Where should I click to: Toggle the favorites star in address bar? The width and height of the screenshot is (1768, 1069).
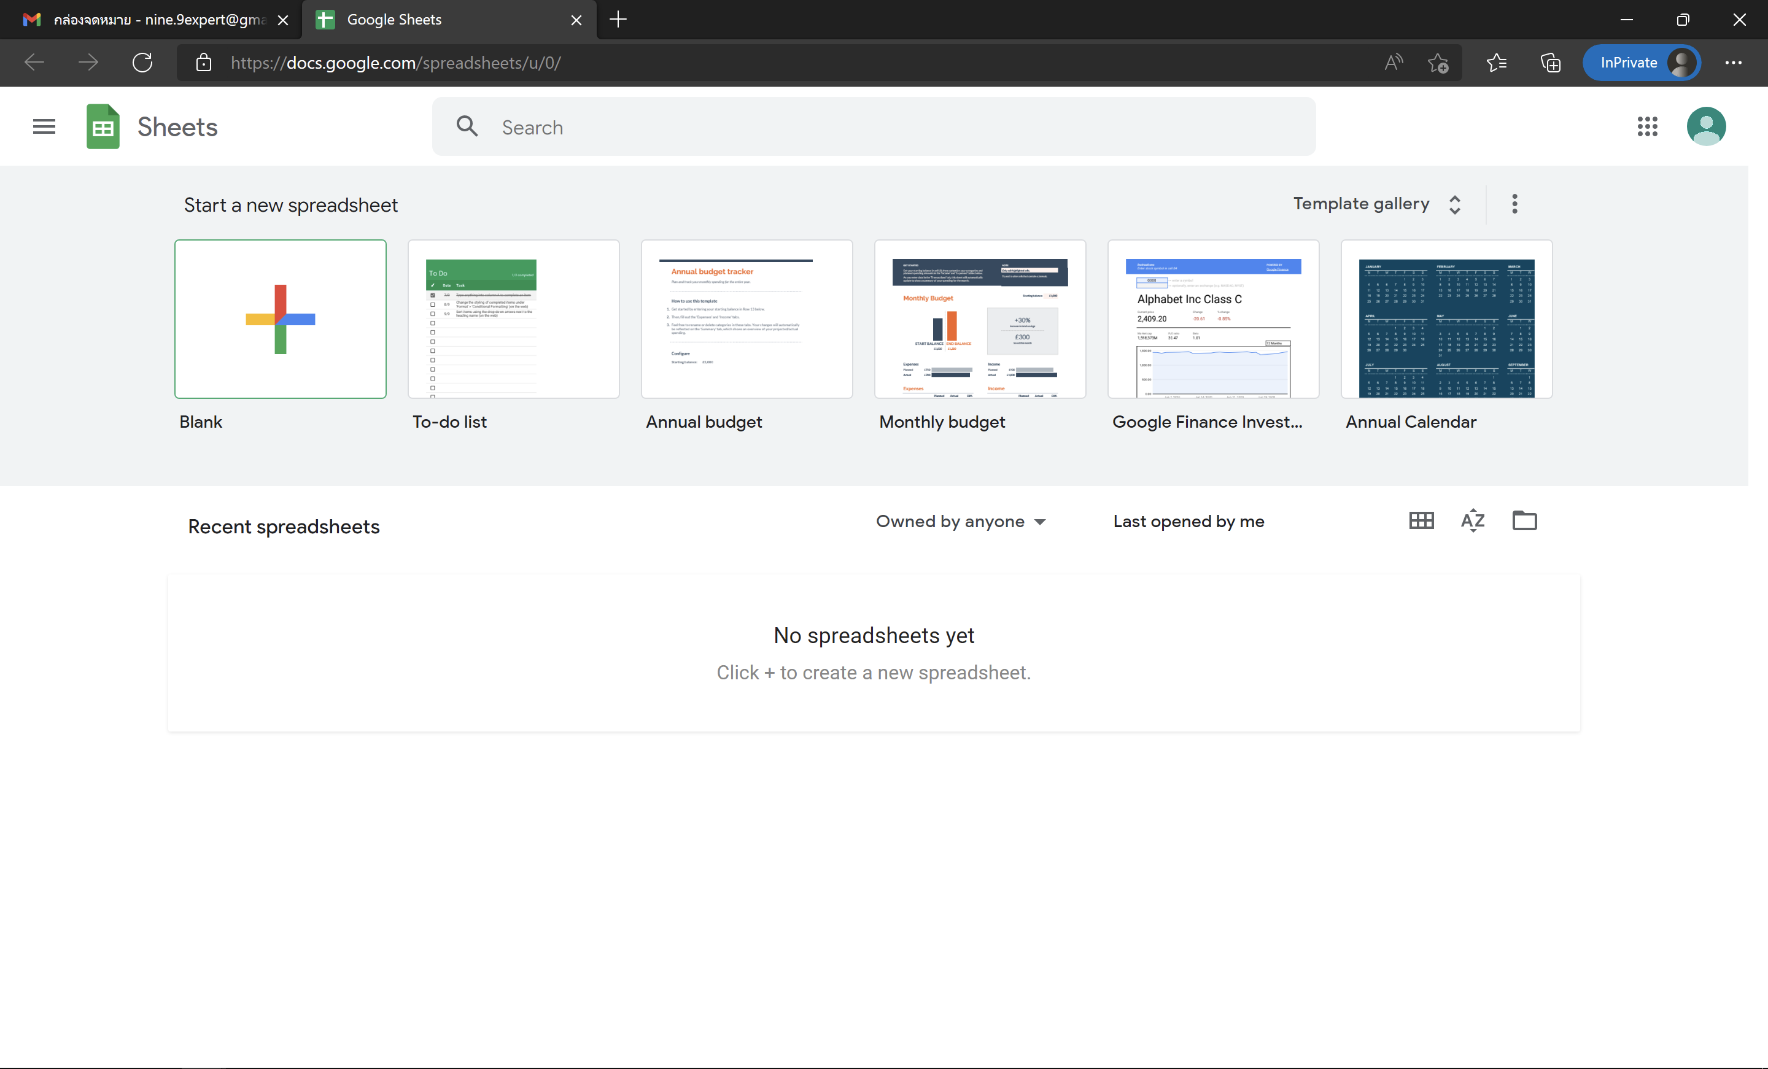tap(1440, 63)
